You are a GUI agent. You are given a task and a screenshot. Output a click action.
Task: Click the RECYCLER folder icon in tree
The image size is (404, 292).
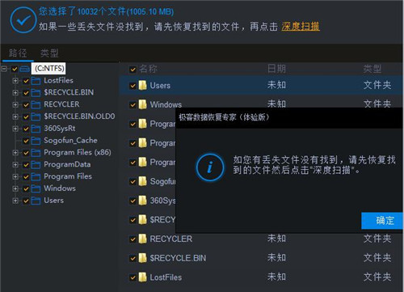(36, 104)
